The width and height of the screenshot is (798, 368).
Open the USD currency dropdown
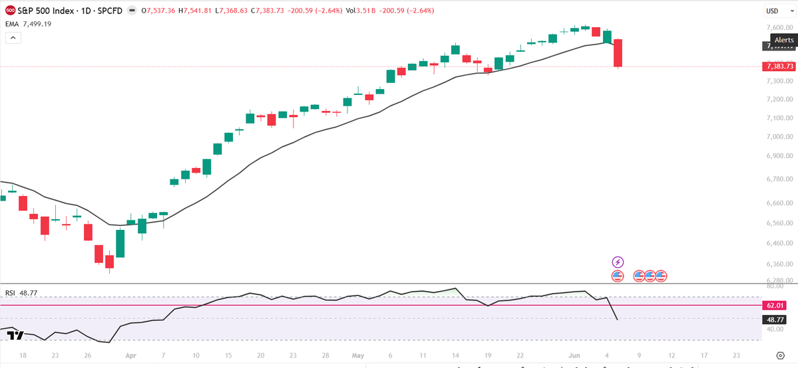pyautogui.click(x=779, y=11)
